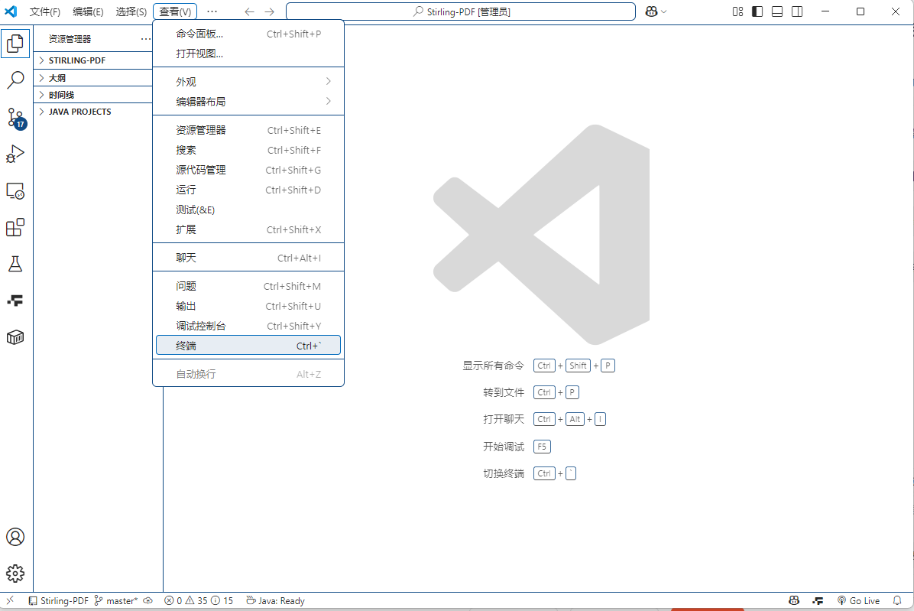
Task: Open Source Control with 17 badge
Action: click(16, 119)
